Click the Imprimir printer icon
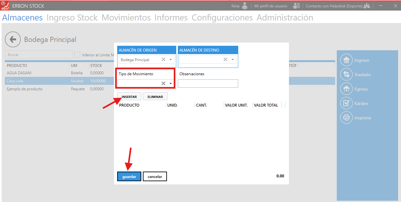The image size is (401, 202). click(x=346, y=118)
